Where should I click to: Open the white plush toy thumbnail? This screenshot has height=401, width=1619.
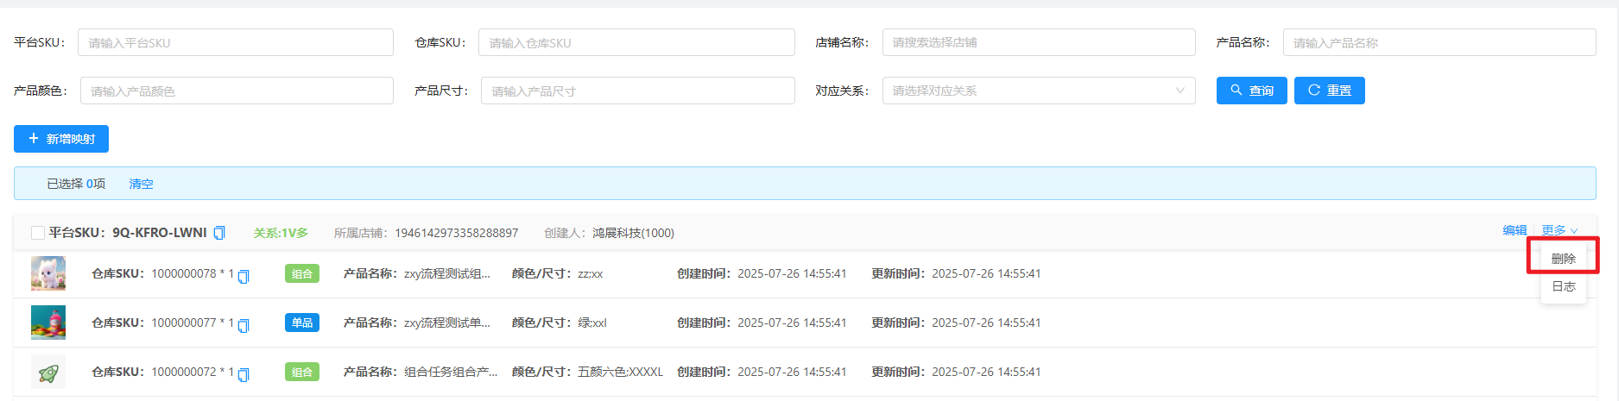[48, 273]
